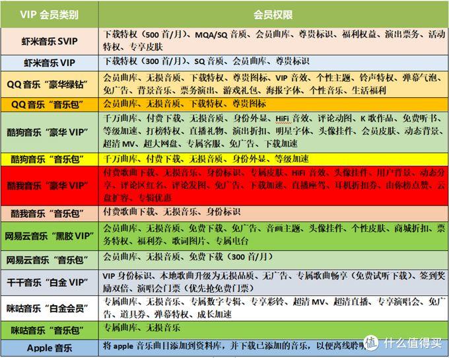This screenshot has height=358, width=449.
Task: Click the QQ音乐 "音乐包" cell
Action: 50,104
